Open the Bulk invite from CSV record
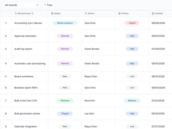 (26, 101)
